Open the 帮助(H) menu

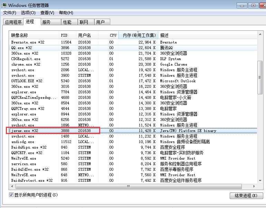(x=66, y=13)
